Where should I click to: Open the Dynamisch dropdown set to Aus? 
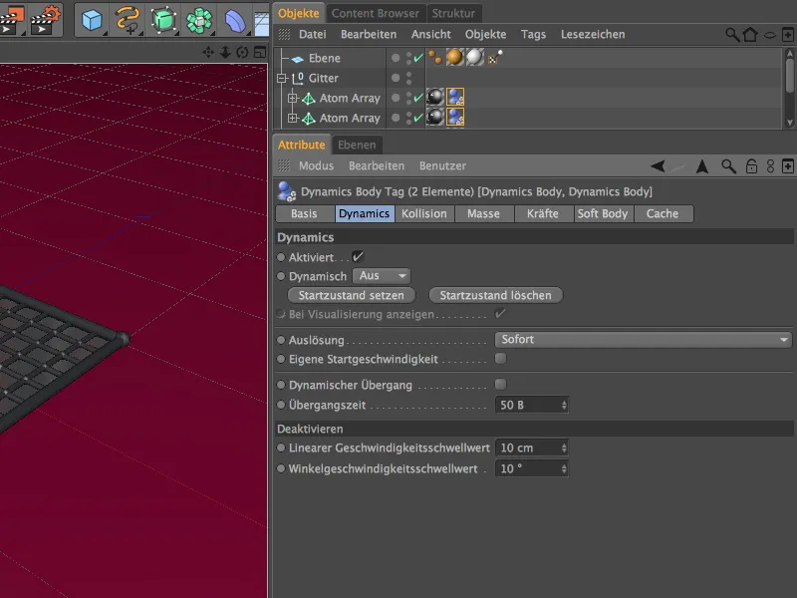point(382,276)
